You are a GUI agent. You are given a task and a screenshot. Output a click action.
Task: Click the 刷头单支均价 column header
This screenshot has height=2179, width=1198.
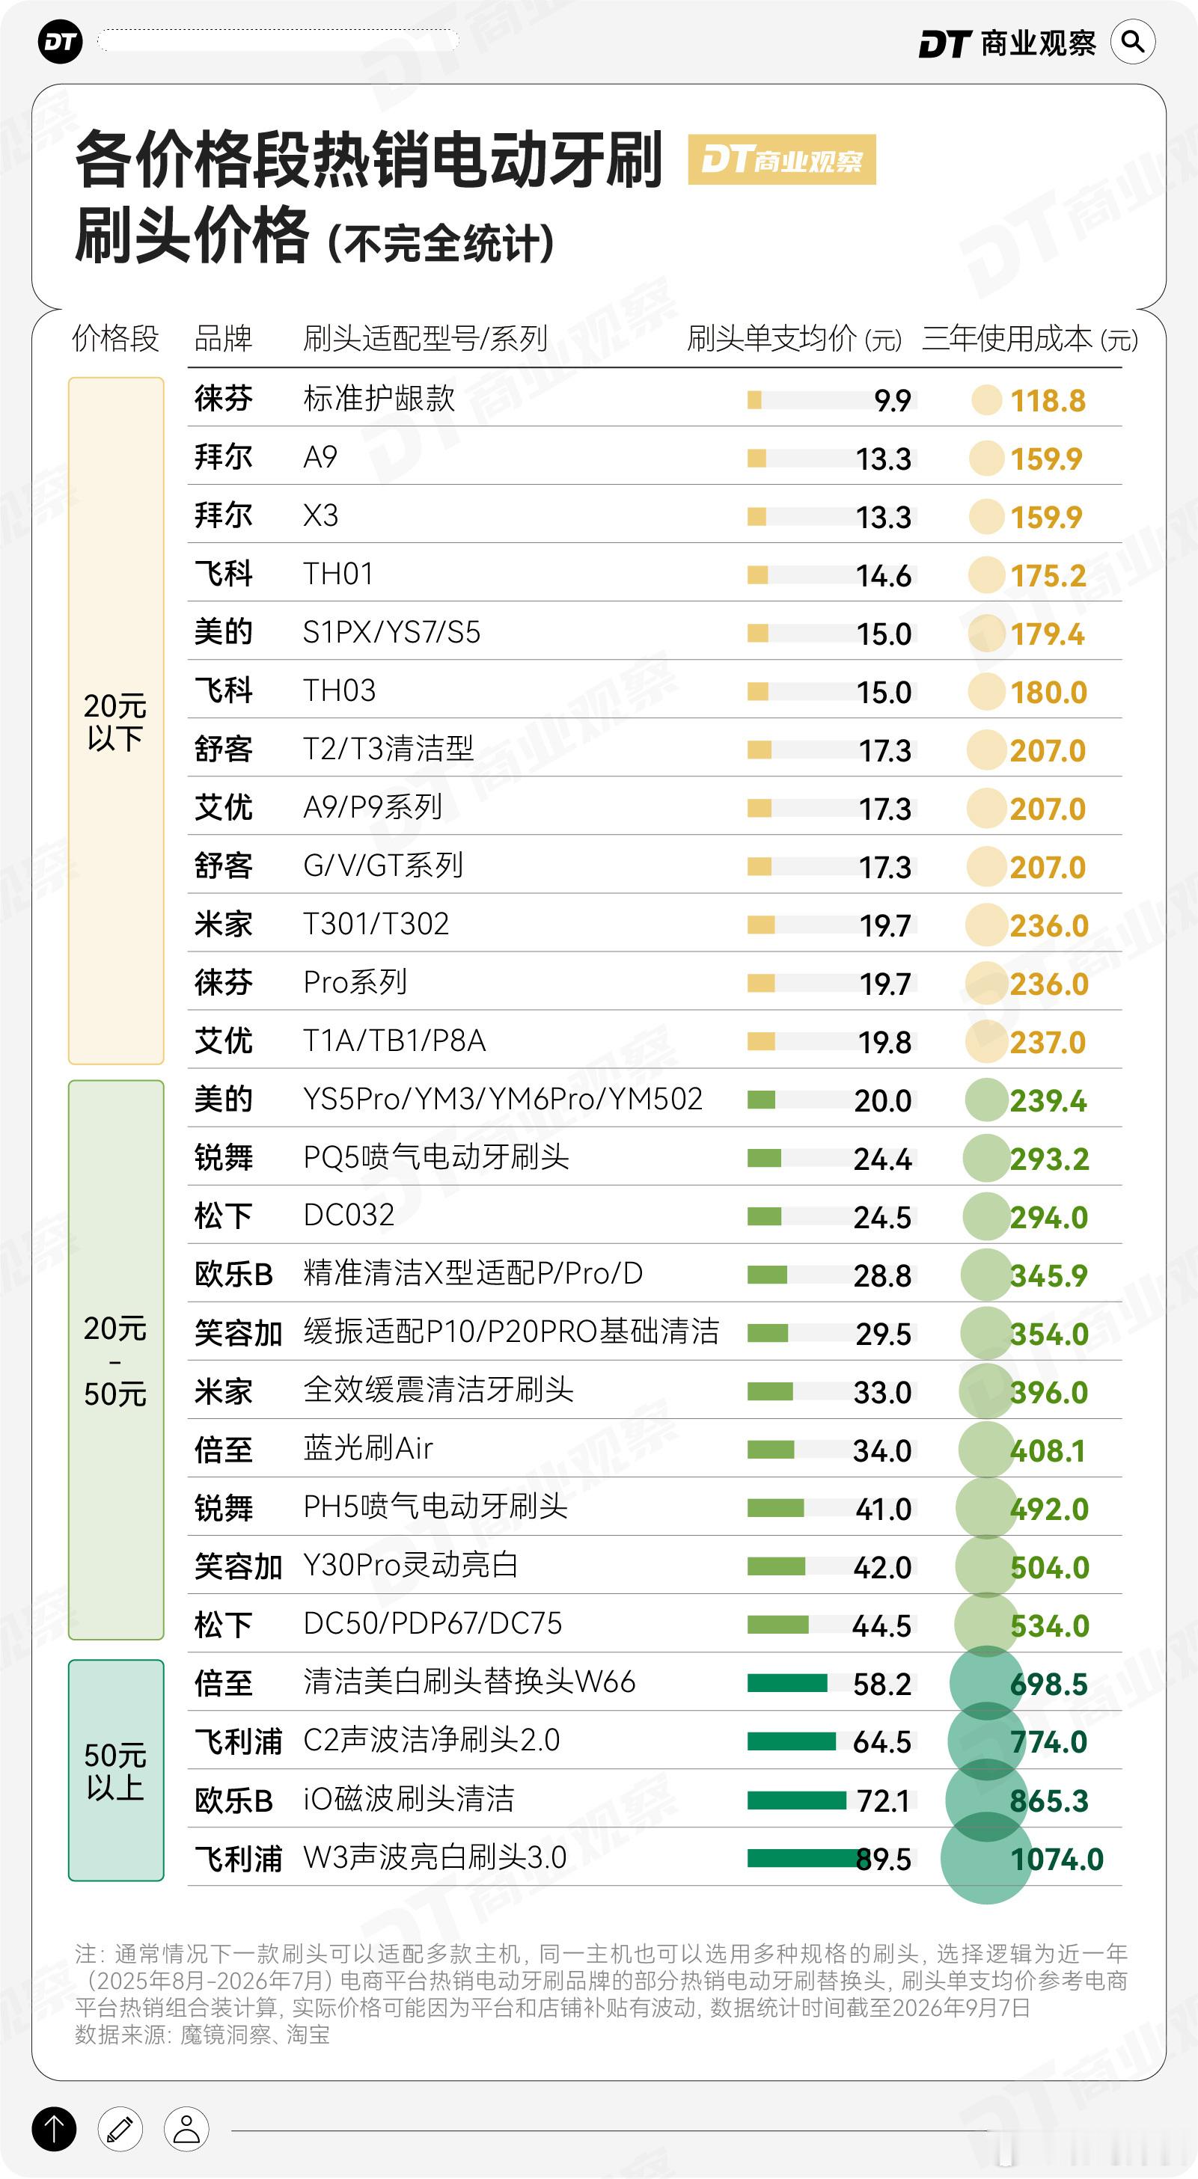point(795,338)
